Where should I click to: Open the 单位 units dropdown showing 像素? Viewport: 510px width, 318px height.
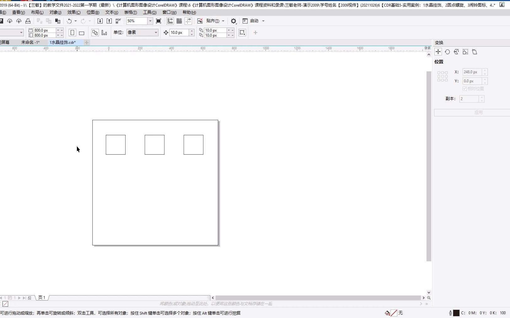(142, 33)
